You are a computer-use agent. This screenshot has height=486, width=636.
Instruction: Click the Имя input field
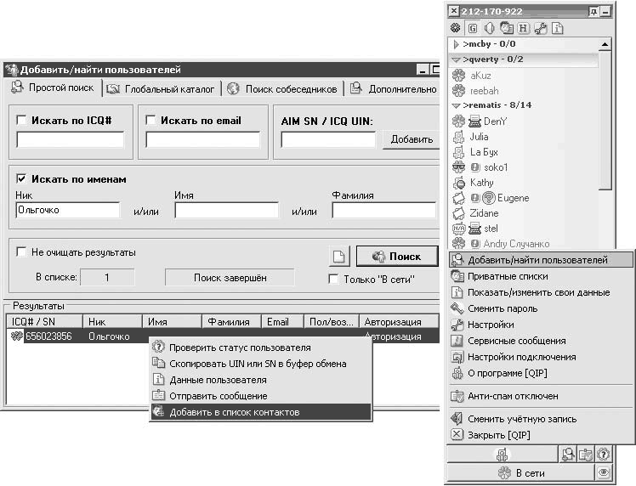point(226,211)
